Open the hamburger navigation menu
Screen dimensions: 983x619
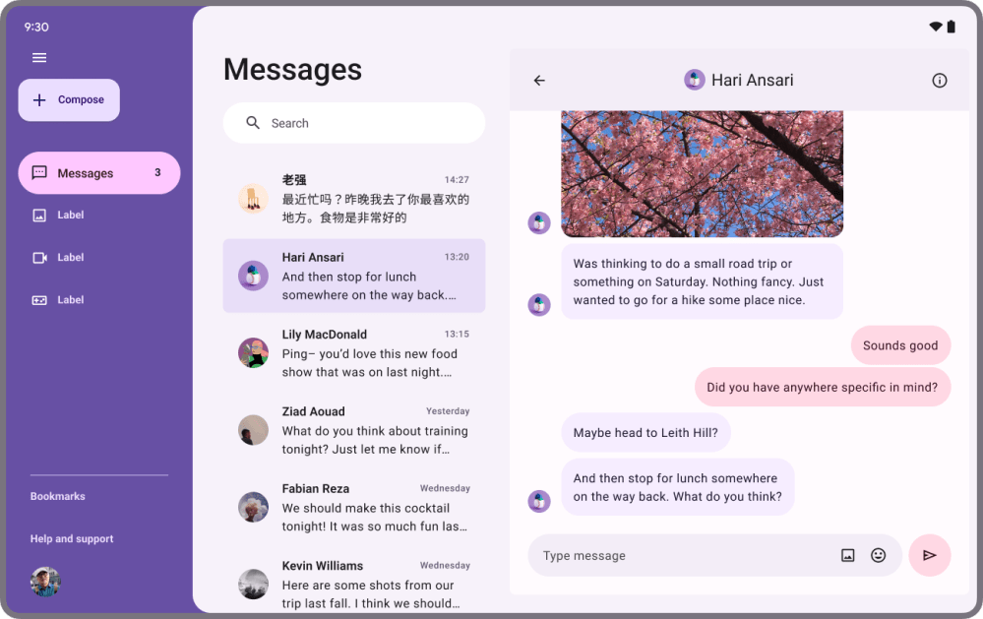pyautogui.click(x=39, y=58)
